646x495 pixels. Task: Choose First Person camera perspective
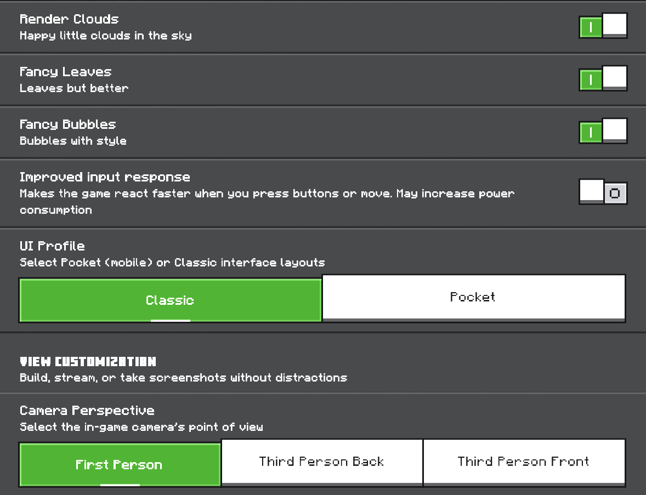(x=120, y=465)
